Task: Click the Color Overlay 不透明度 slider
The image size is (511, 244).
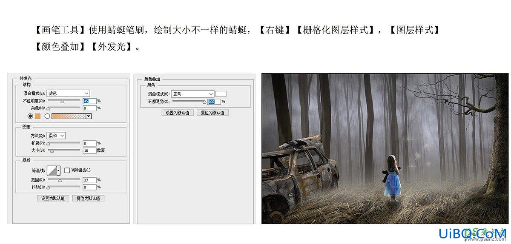Action: coord(189,102)
